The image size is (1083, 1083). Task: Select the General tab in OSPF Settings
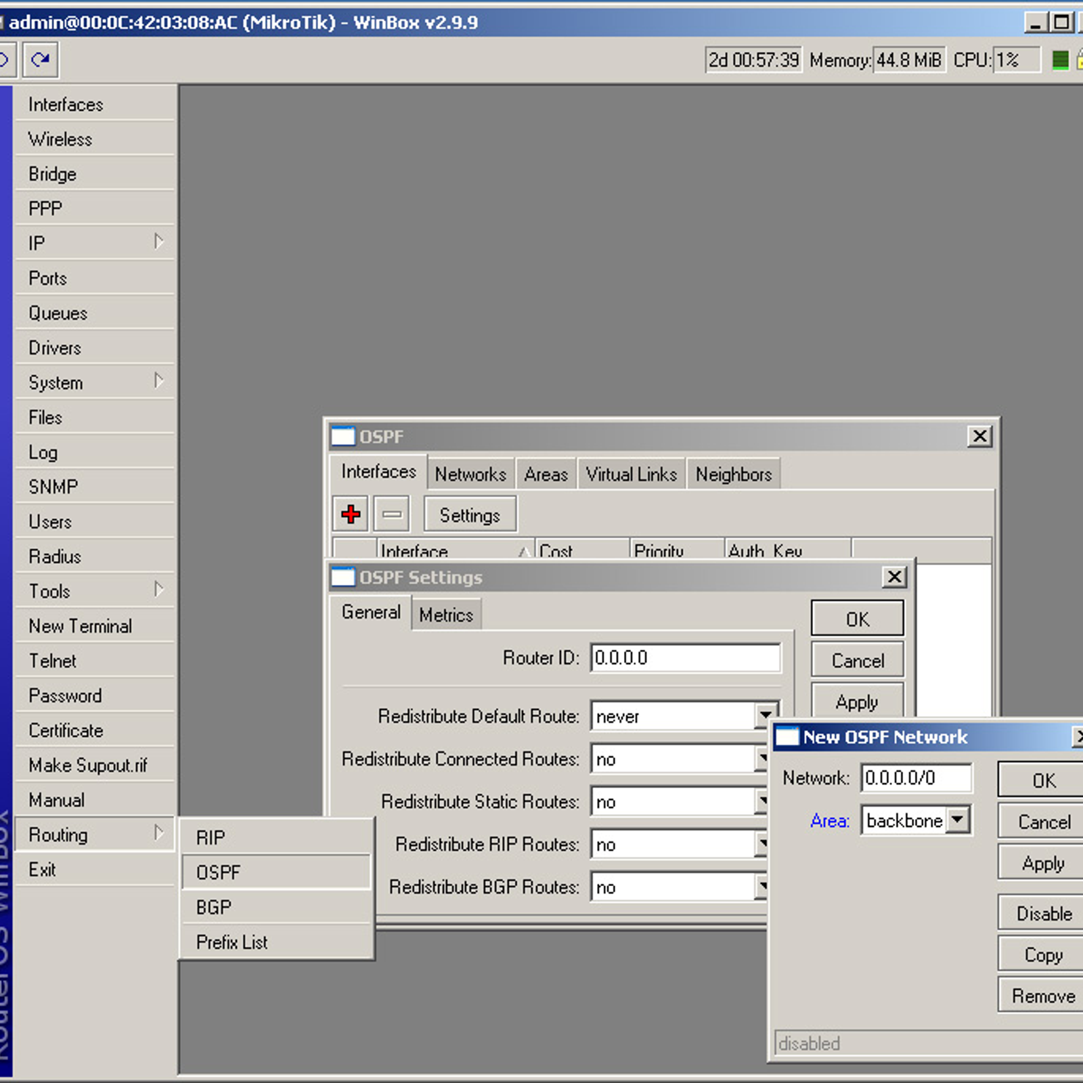click(371, 613)
